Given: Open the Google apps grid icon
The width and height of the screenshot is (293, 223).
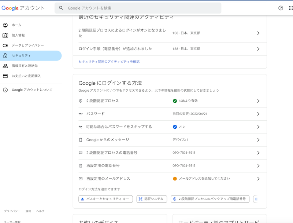Looking at the screenshot, I should point(291,8).
